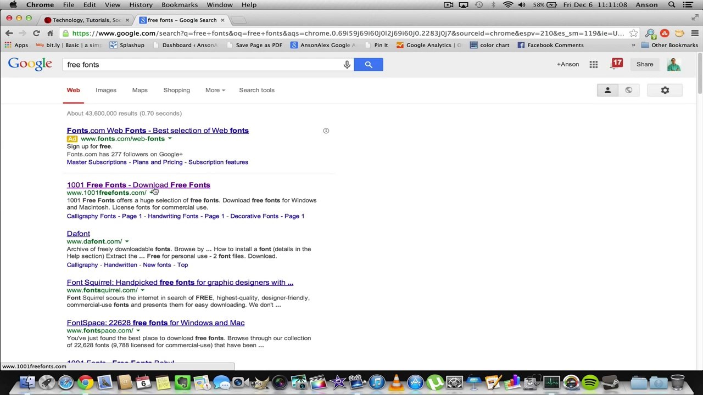Image resolution: width=703 pixels, height=395 pixels.
Task: Click the magnifier extension icon in toolbar
Action: point(650,33)
